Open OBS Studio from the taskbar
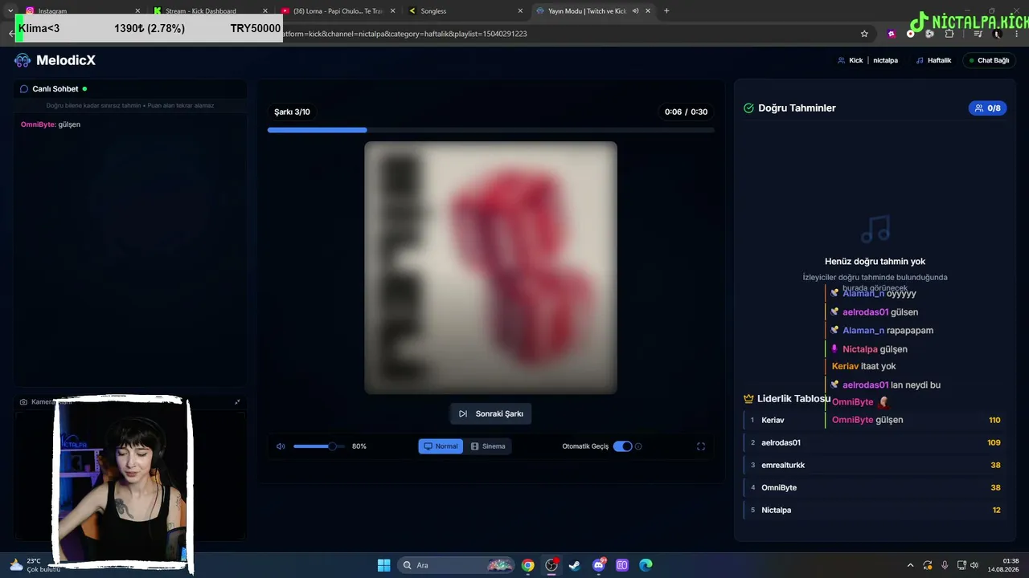 [x=551, y=565]
